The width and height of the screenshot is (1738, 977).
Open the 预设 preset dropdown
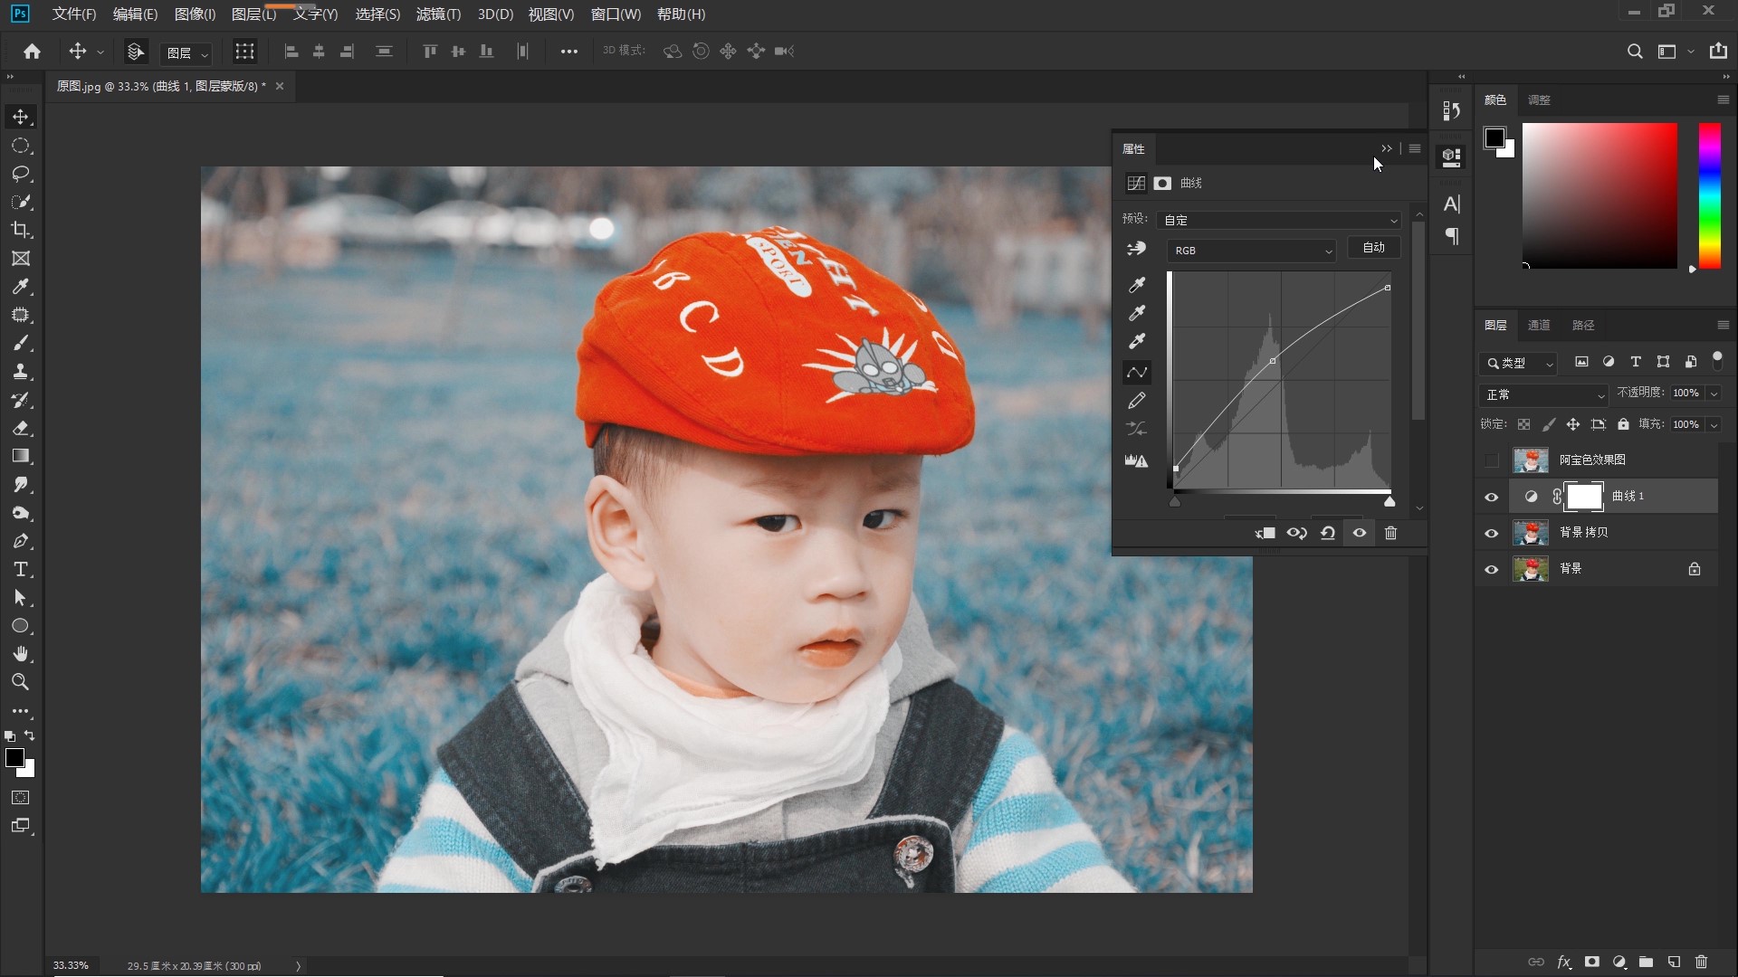coord(1278,220)
